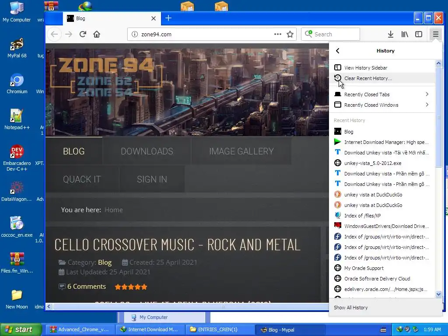Open New Moon desktop folder
The image size is (448, 336).
click(17, 299)
